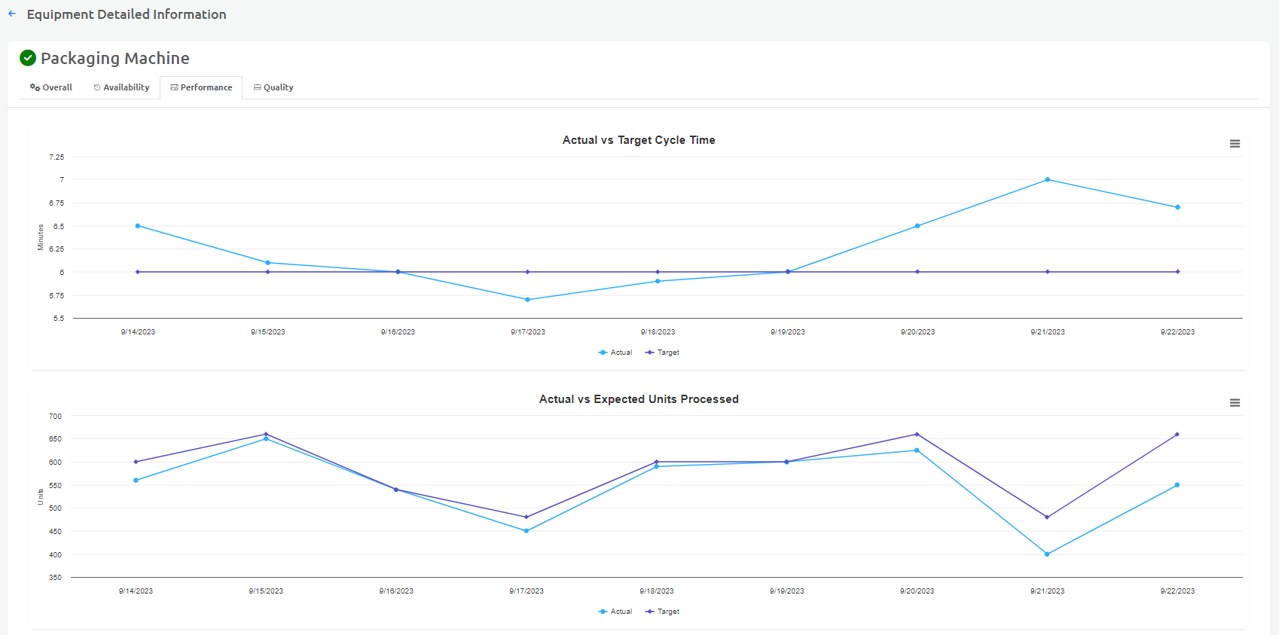1279x635 pixels.
Task: Click the 9/20/2023 Target units point
Action: tap(917, 435)
